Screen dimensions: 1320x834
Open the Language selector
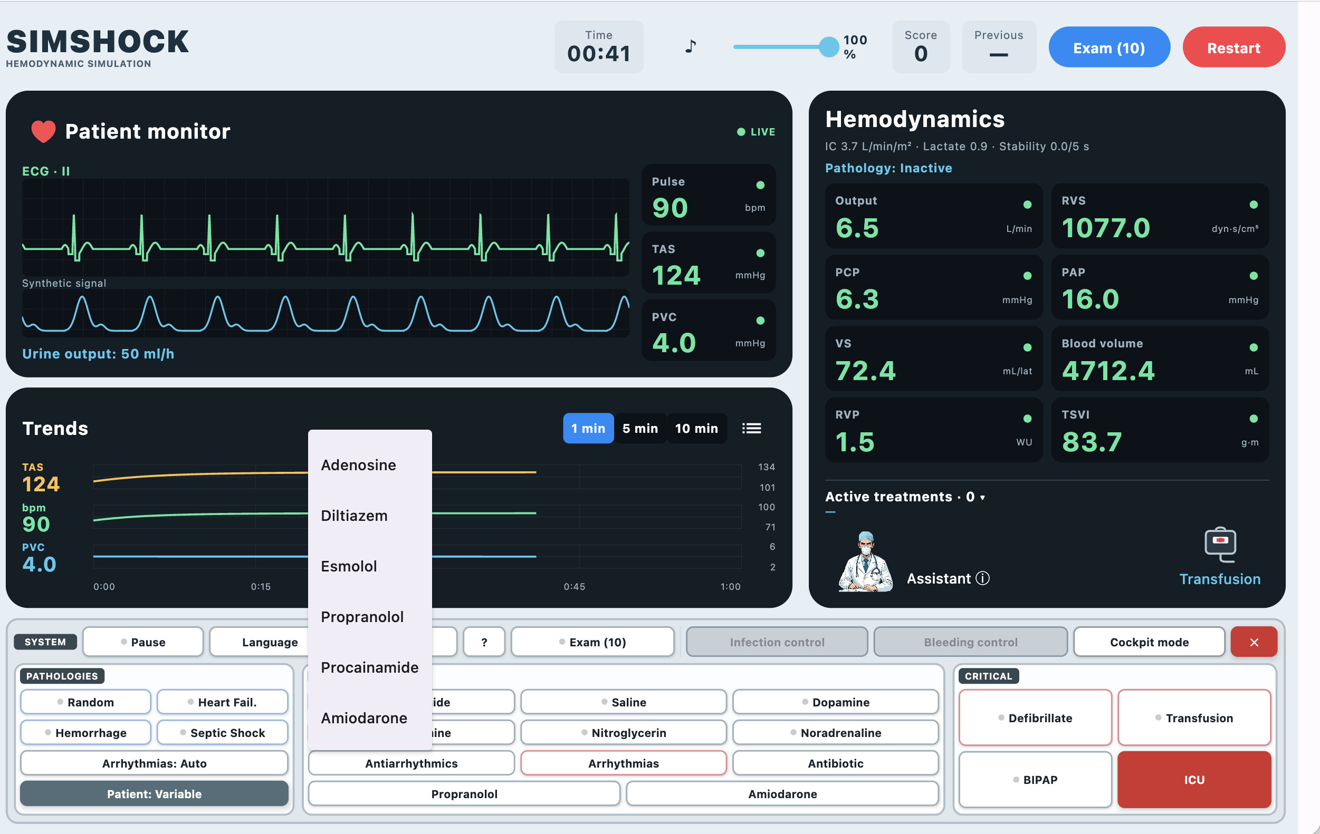(x=270, y=642)
